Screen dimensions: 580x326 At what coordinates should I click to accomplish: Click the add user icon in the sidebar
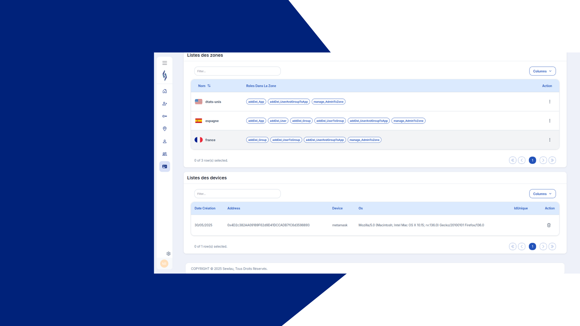click(165, 104)
